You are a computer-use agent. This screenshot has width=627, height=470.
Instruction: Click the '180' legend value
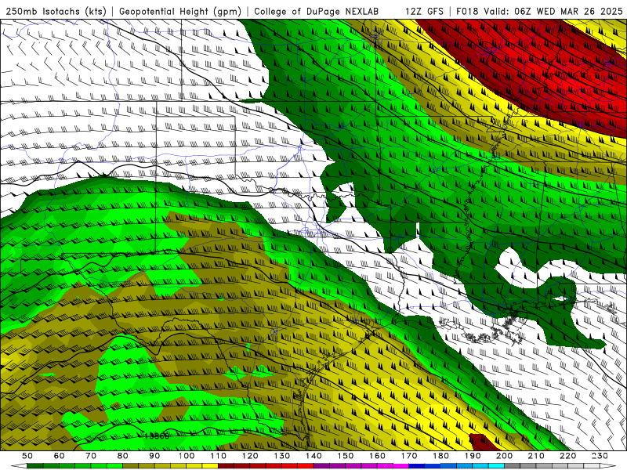click(x=440, y=456)
